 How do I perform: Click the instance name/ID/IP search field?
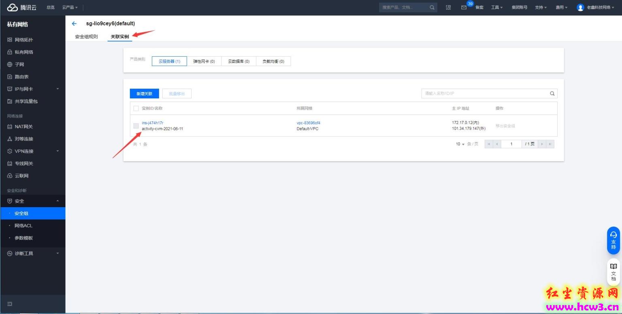tap(485, 93)
